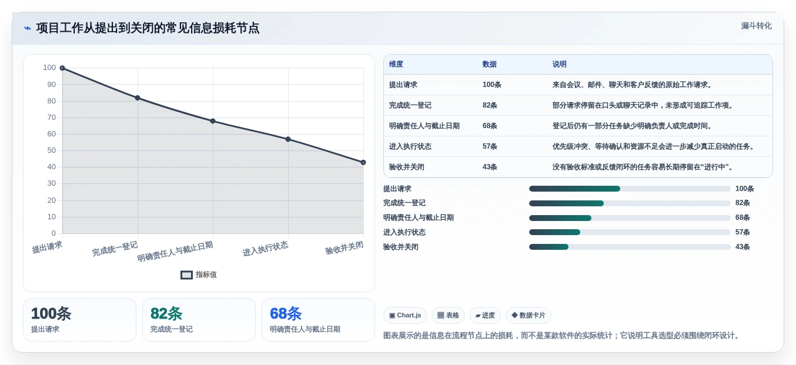Open the 82条 完成统一登记 data card

pos(199,320)
